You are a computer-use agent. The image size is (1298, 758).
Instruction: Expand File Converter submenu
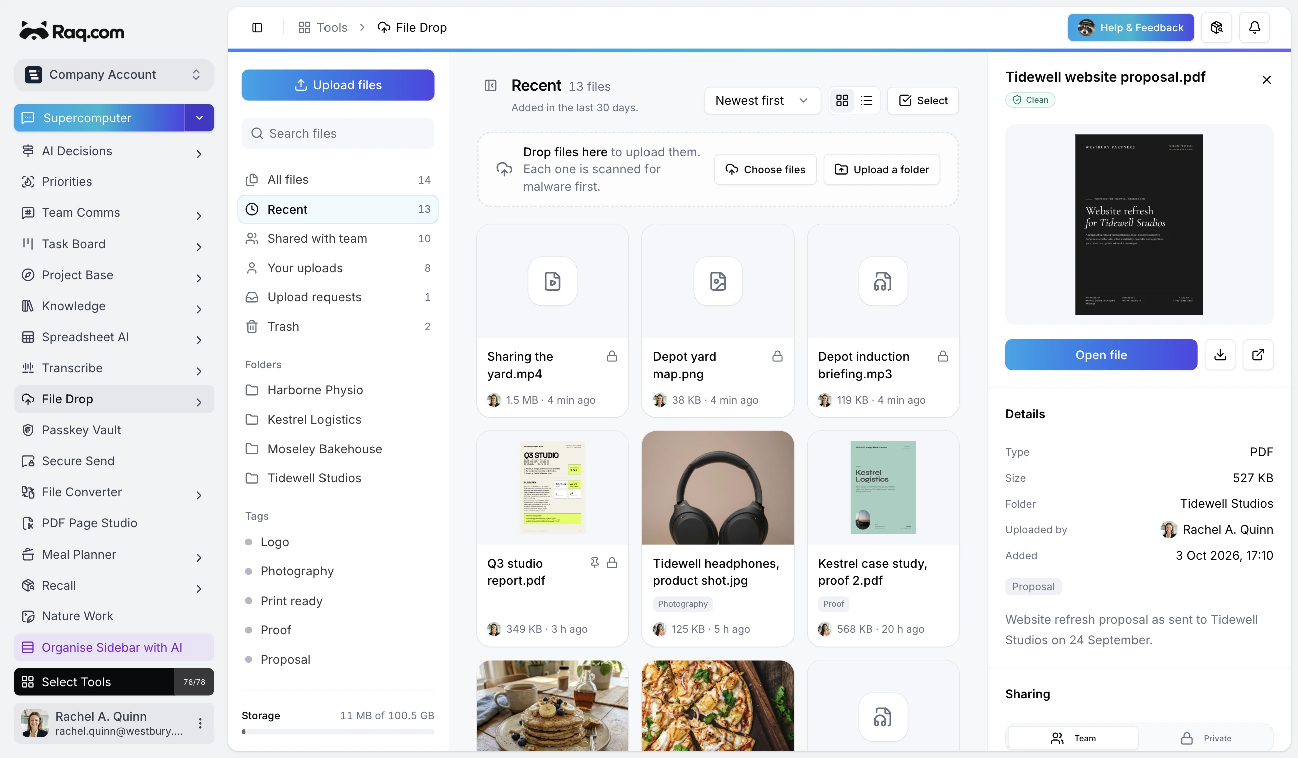pos(199,495)
